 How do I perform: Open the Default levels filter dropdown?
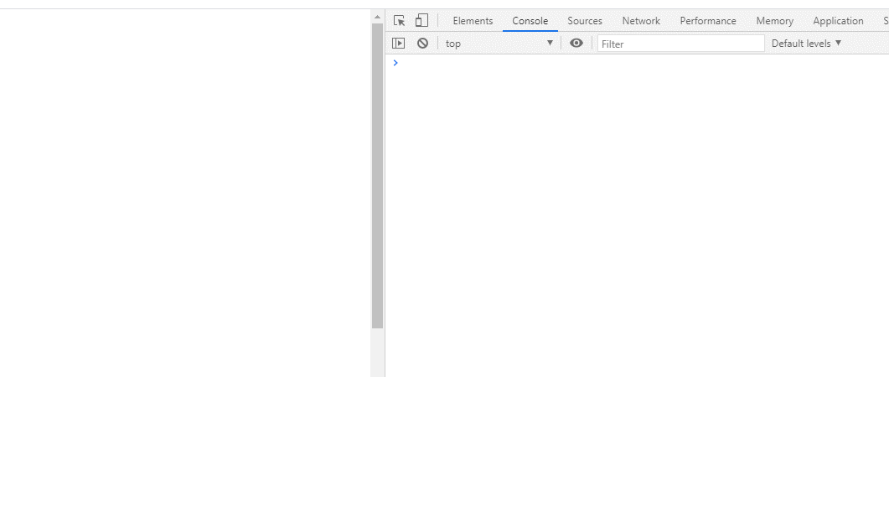coord(805,43)
